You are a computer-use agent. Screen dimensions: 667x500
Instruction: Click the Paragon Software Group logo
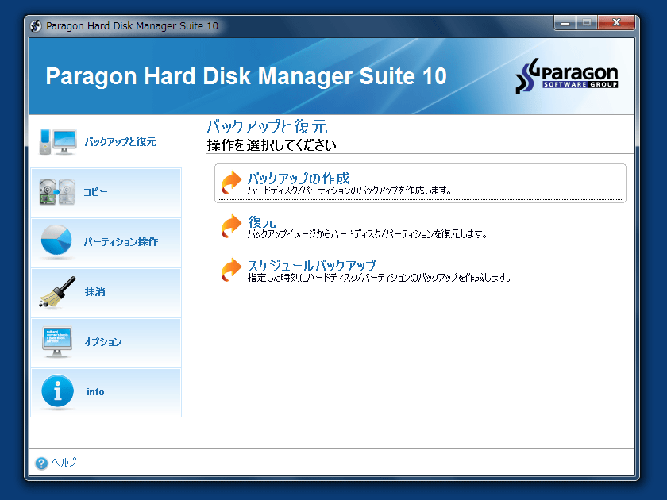[567, 75]
